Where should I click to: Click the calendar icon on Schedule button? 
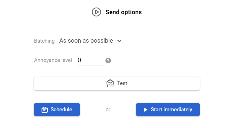point(45,110)
